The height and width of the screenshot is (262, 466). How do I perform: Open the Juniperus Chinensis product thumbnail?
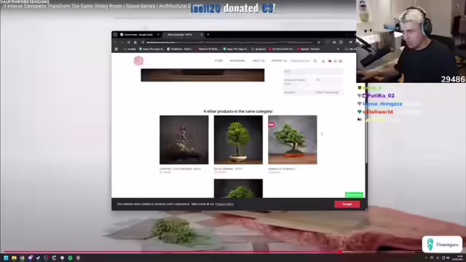click(x=293, y=140)
